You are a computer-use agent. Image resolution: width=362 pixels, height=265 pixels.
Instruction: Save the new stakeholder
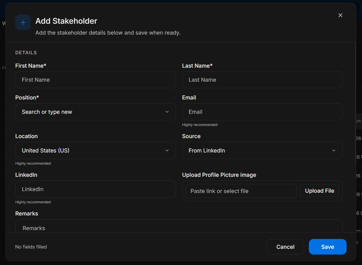[x=328, y=247]
